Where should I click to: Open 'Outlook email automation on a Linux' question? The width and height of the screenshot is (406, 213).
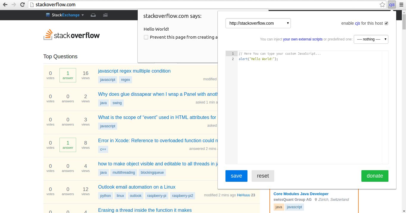point(137,187)
